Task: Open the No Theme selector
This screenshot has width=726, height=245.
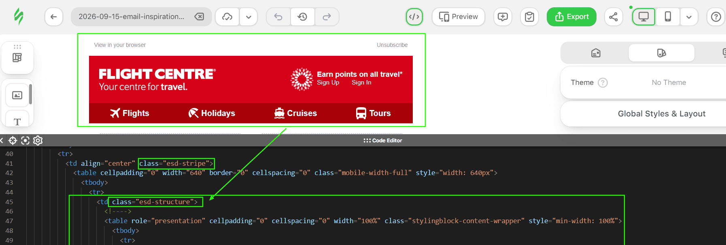Action: (669, 82)
